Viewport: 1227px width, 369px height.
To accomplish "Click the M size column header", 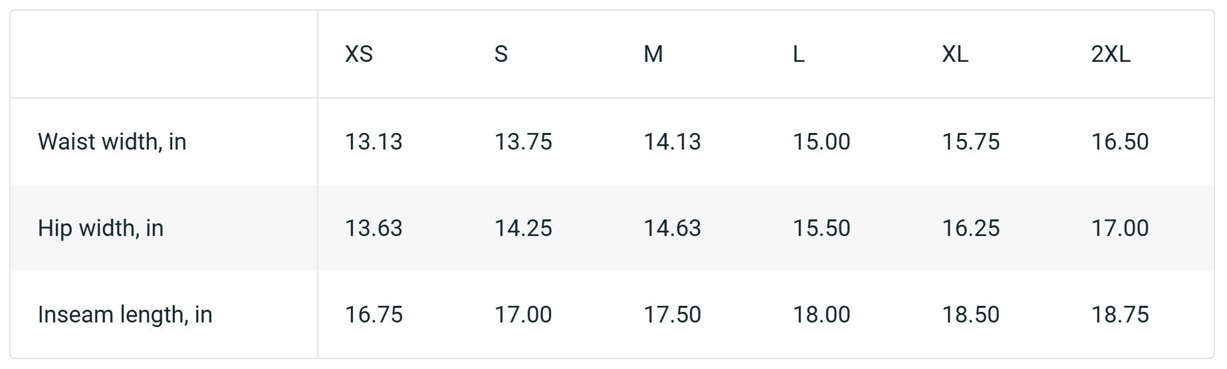I will (x=653, y=54).
